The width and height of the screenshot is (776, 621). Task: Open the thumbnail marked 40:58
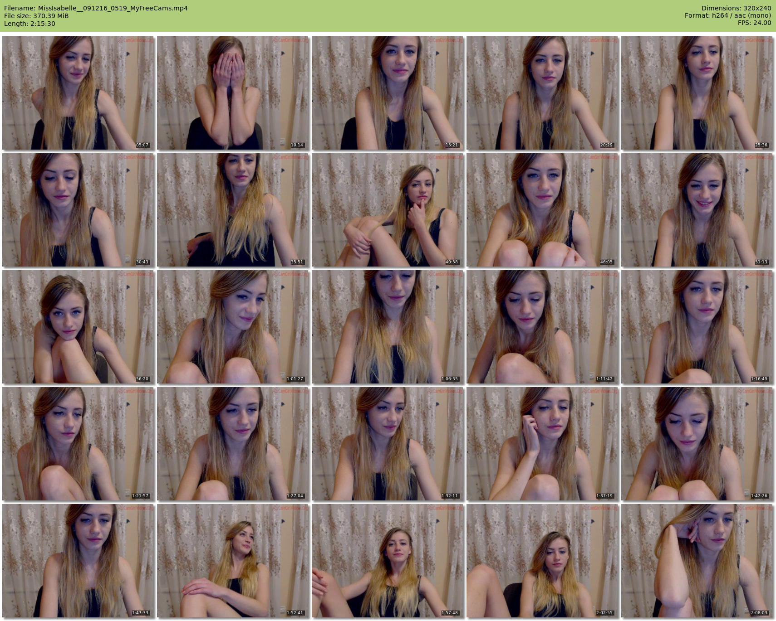[x=388, y=210]
